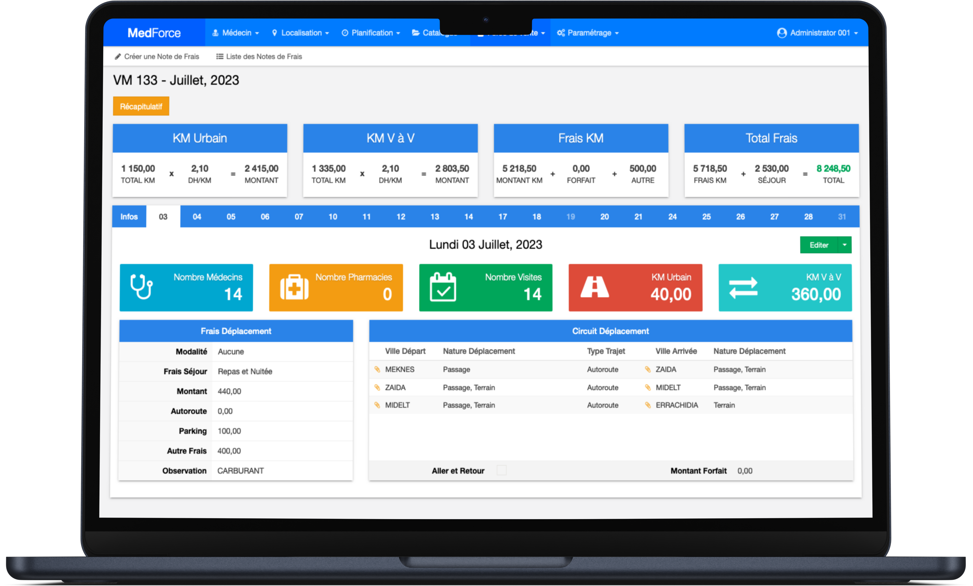Click the Montant Forfait value 0,00

click(745, 471)
